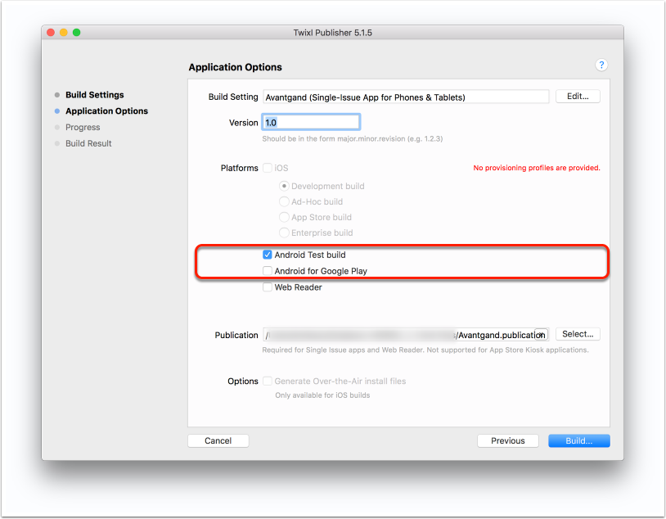
Task: Go back with the Previous button
Action: 508,440
